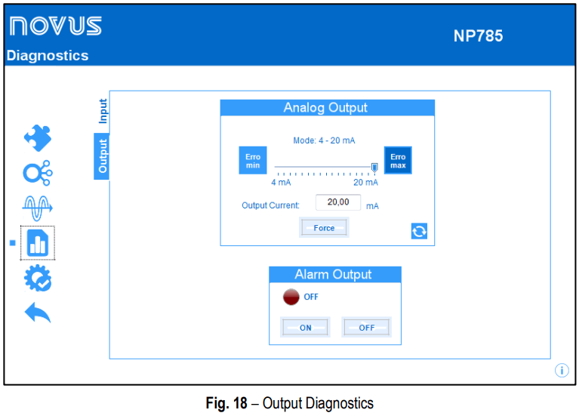The height and width of the screenshot is (416, 579).
Task: Click the alarm OFF button
Action: (367, 328)
